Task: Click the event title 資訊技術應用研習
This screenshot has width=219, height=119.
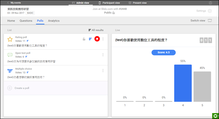Action: [18, 9]
